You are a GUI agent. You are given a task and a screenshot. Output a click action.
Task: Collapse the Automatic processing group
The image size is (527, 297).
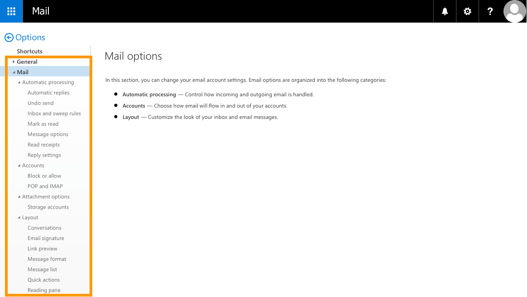(x=19, y=83)
